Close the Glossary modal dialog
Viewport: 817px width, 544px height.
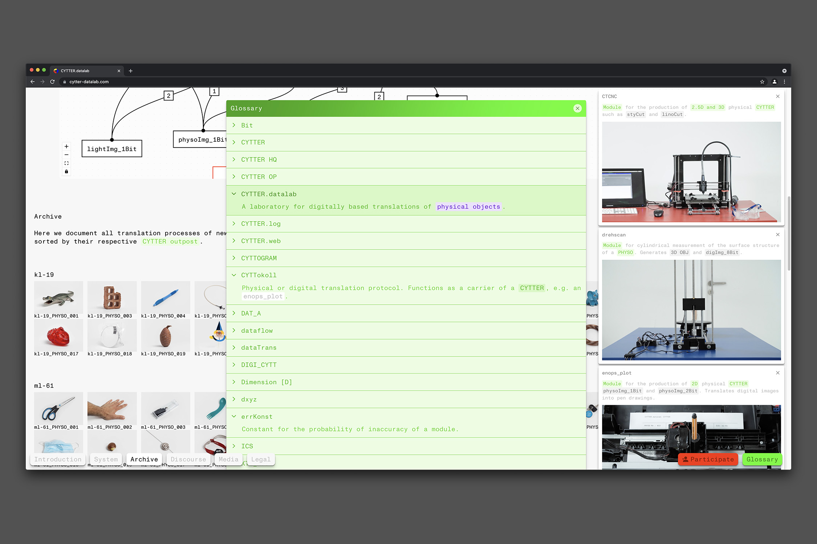pos(577,109)
